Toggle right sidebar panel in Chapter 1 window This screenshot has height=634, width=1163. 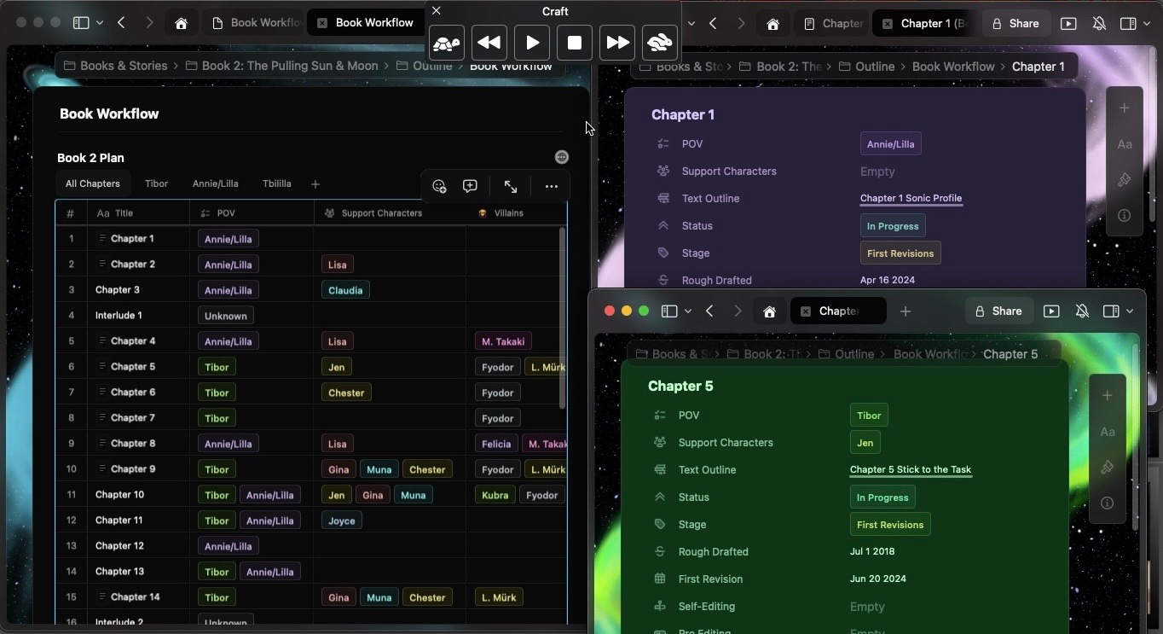(1128, 24)
